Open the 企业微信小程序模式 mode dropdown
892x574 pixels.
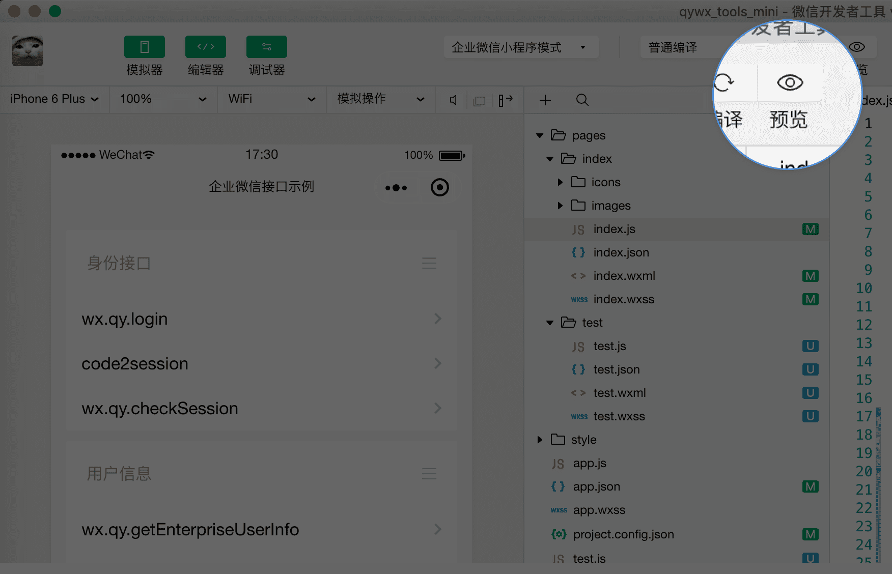(521, 47)
